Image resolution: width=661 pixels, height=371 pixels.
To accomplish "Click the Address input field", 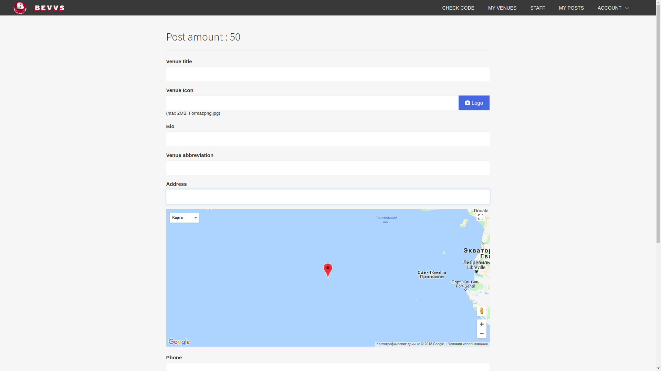I will (x=328, y=197).
